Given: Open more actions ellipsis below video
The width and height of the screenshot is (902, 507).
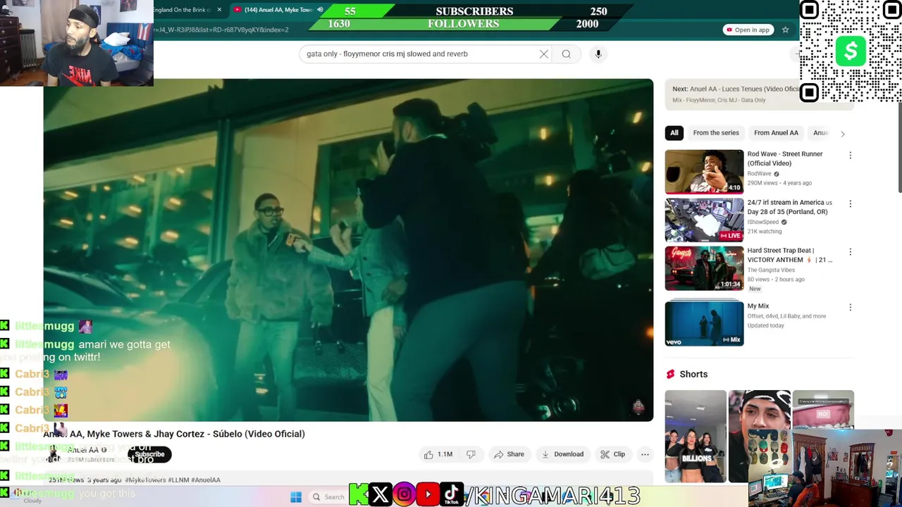Looking at the screenshot, I should pos(645,454).
